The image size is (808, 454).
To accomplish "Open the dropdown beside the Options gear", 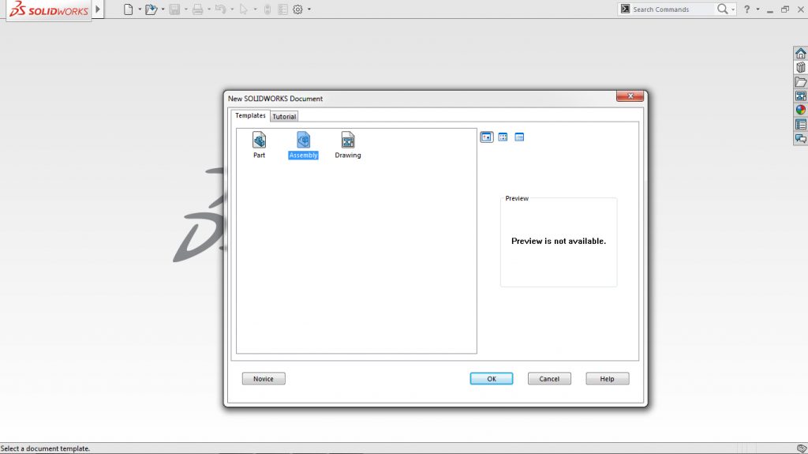I will coord(309,9).
